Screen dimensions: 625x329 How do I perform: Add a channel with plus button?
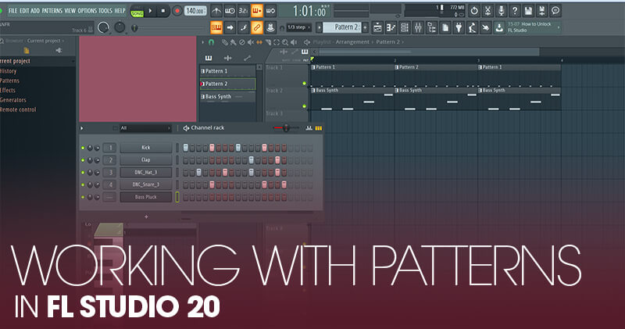point(146,216)
